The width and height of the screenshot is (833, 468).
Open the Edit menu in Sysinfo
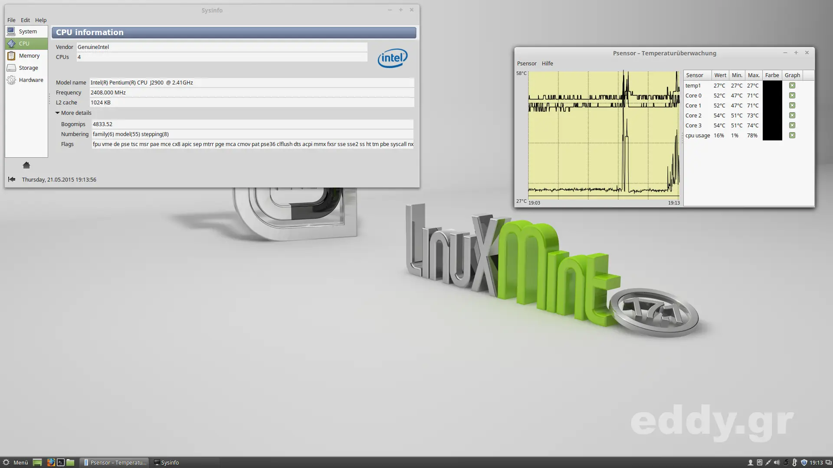[x=25, y=20]
